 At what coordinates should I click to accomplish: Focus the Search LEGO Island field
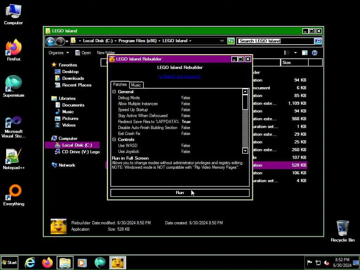(275, 41)
